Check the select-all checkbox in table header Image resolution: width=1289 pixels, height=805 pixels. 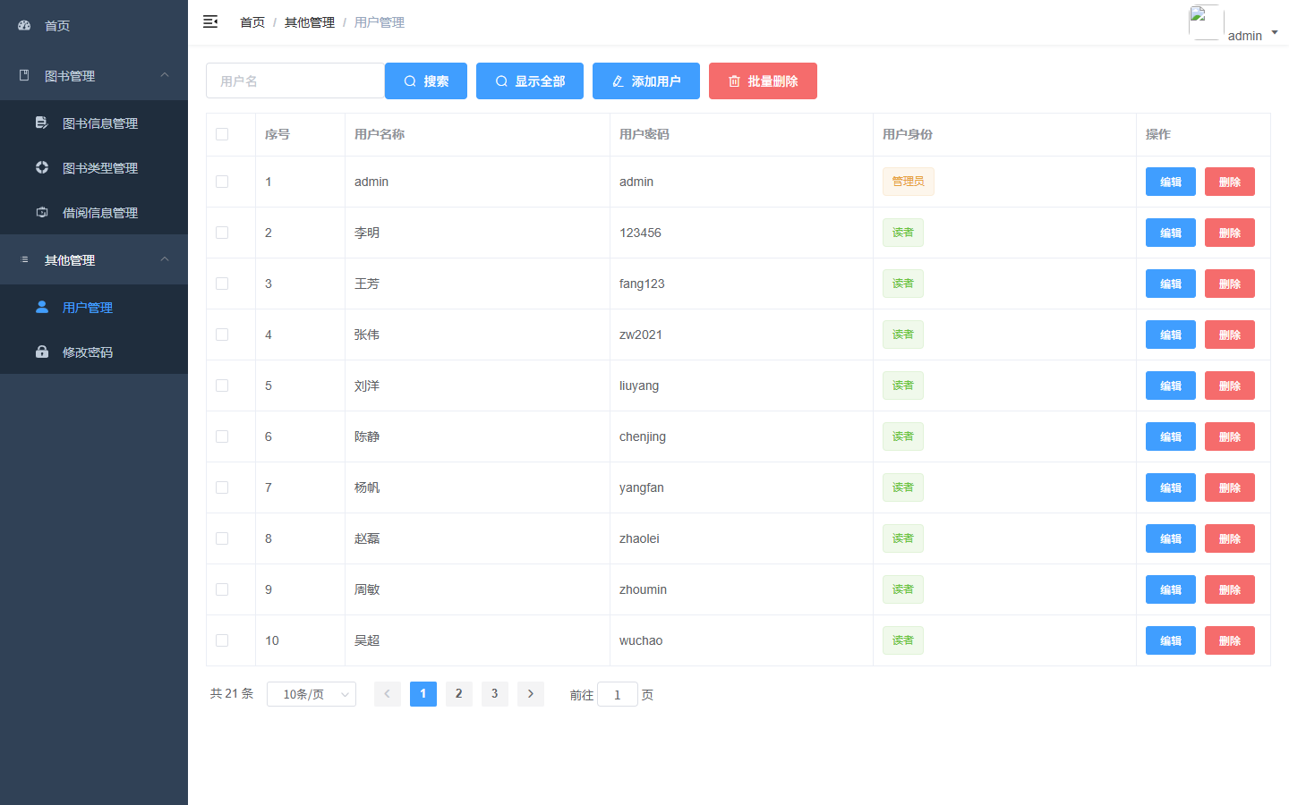tap(222, 134)
